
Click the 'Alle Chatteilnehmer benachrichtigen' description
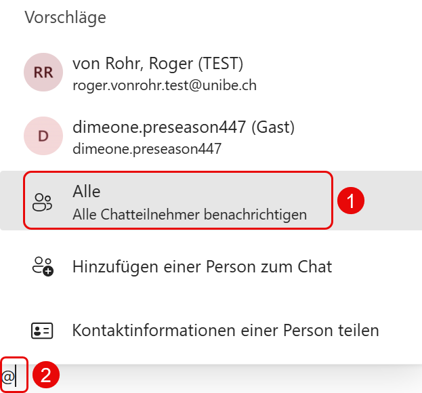click(x=190, y=215)
